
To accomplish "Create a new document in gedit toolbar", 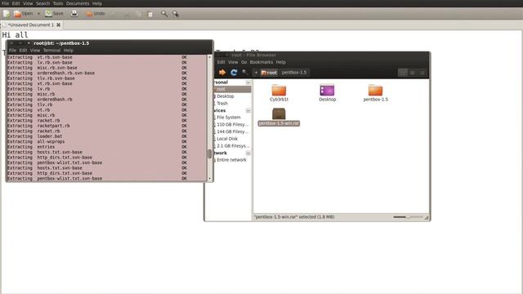I will pyautogui.click(x=7, y=14).
